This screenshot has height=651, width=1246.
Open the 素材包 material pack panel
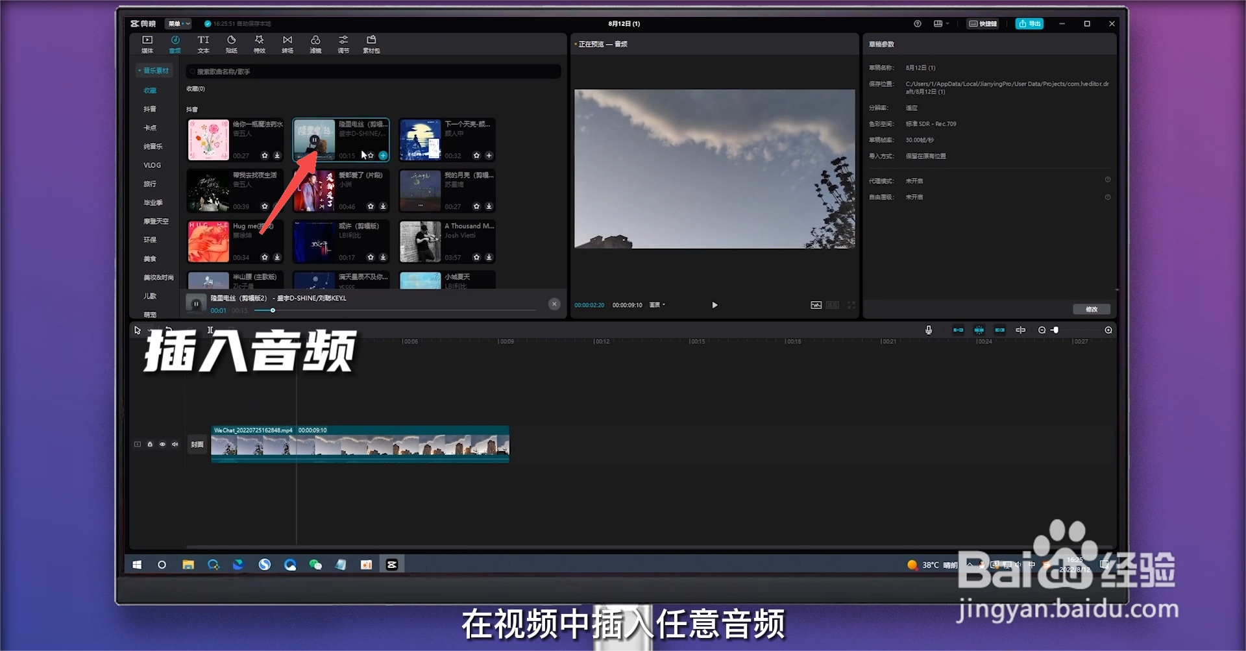click(371, 44)
